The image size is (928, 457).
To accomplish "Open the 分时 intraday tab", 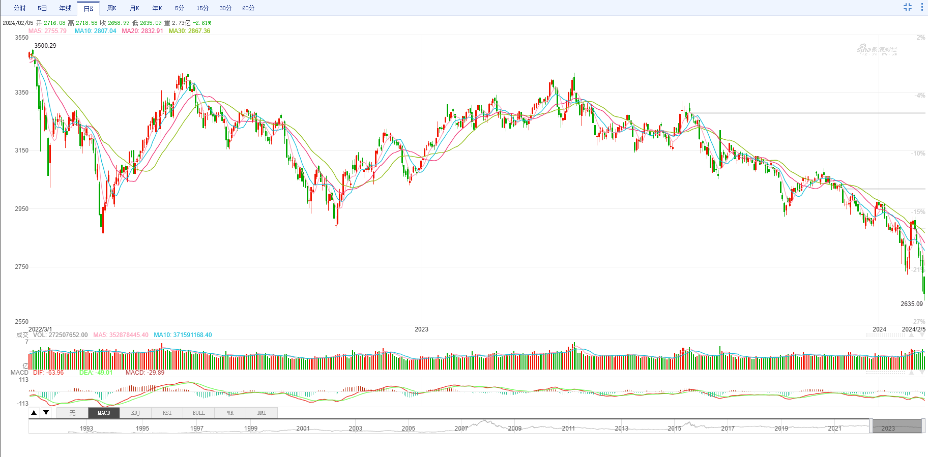I will pyautogui.click(x=20, y=8).
